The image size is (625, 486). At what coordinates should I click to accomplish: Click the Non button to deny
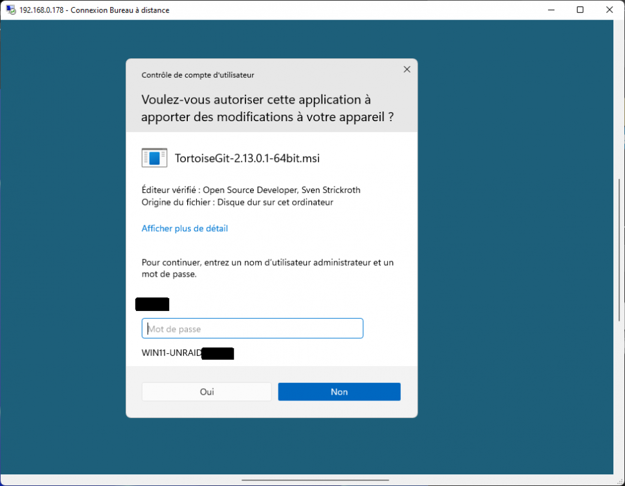[x=339, y=391]
